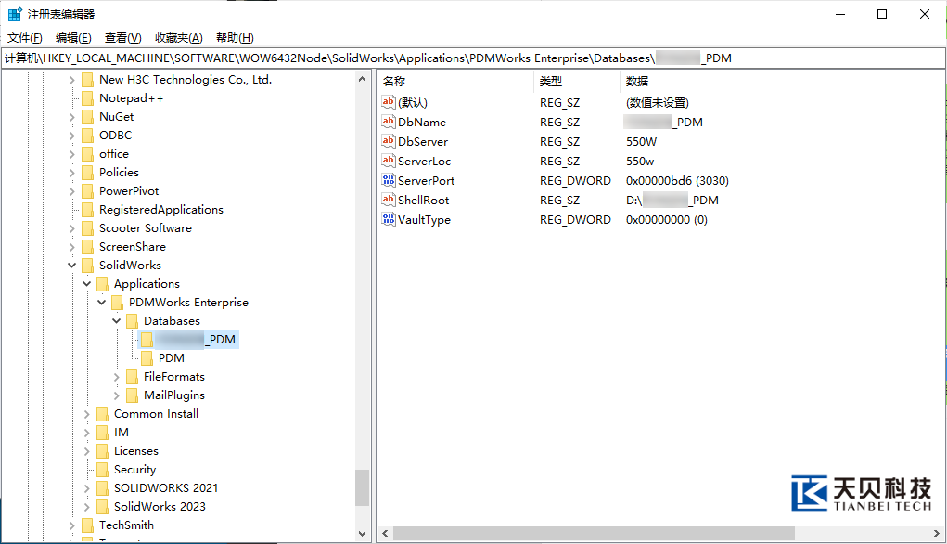Click the DbName string value icon

[389, 122]
